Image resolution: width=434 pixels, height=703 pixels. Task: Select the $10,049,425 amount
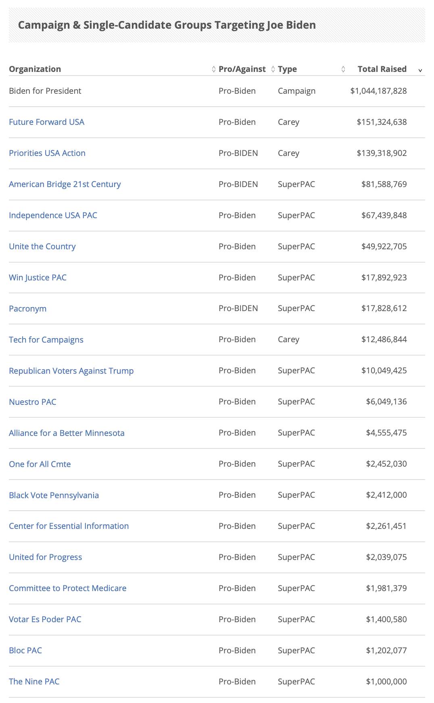[x=384, y=370]
